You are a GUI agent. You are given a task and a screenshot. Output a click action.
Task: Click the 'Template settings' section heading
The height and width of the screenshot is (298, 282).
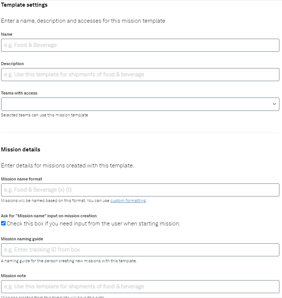[x=24, y=5]
